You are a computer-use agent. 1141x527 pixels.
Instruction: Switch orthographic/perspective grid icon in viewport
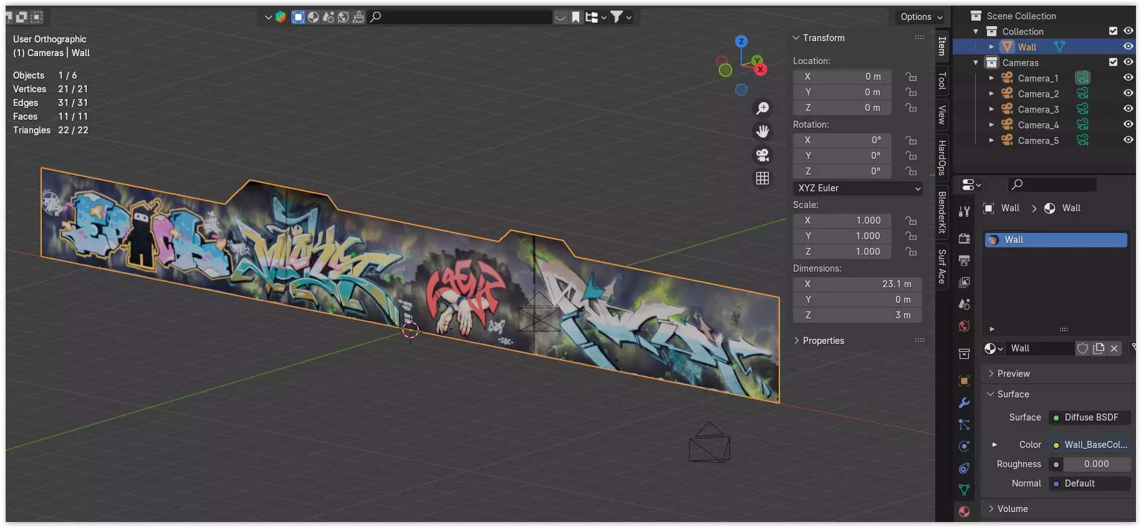[763, 178]
